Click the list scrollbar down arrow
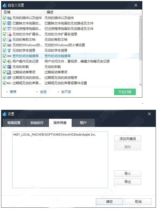The width and height of the screenshot is (157, 209). (x=140, y=85)
